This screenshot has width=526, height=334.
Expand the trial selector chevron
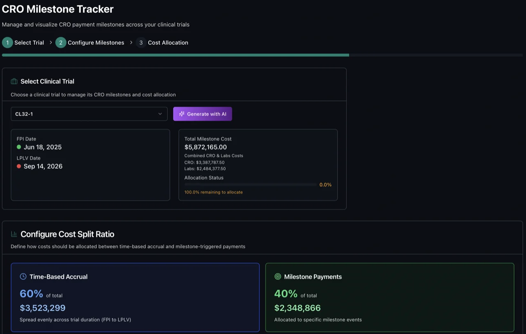[160, 114]
